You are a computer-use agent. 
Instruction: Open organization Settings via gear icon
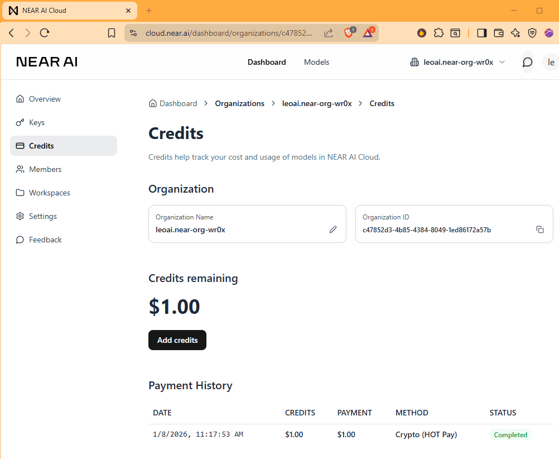point(42,216)
